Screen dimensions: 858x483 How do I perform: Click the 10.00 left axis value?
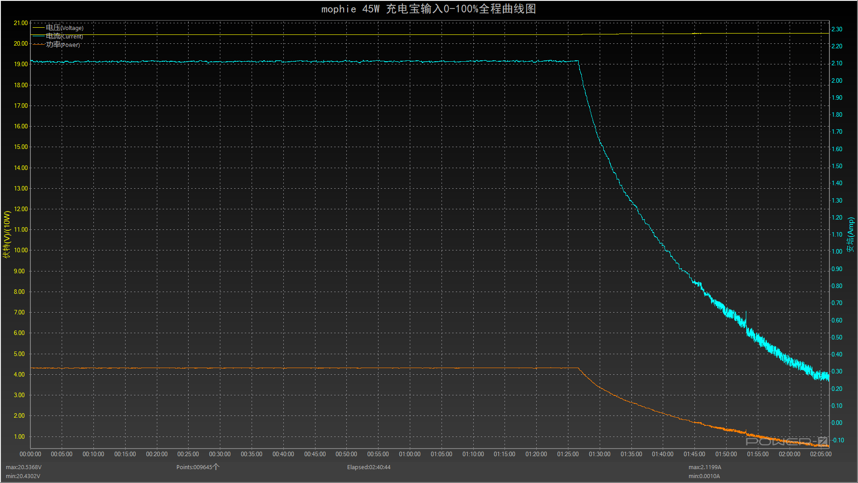21,250
